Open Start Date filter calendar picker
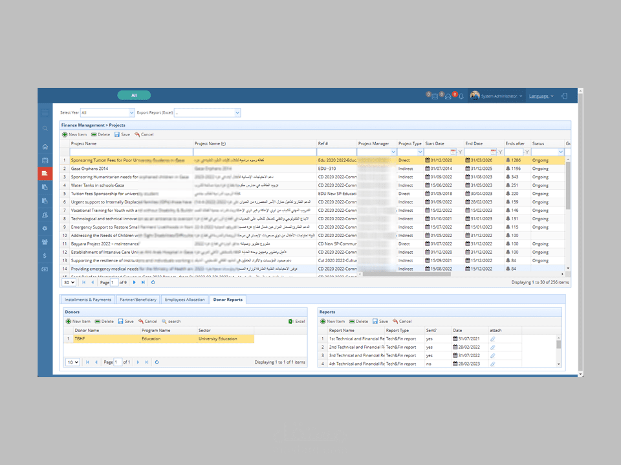 coord(453,152)
